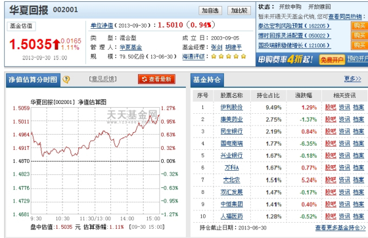Open stock 双汇发展 link

pyautogui.click(x=231, y=192)
